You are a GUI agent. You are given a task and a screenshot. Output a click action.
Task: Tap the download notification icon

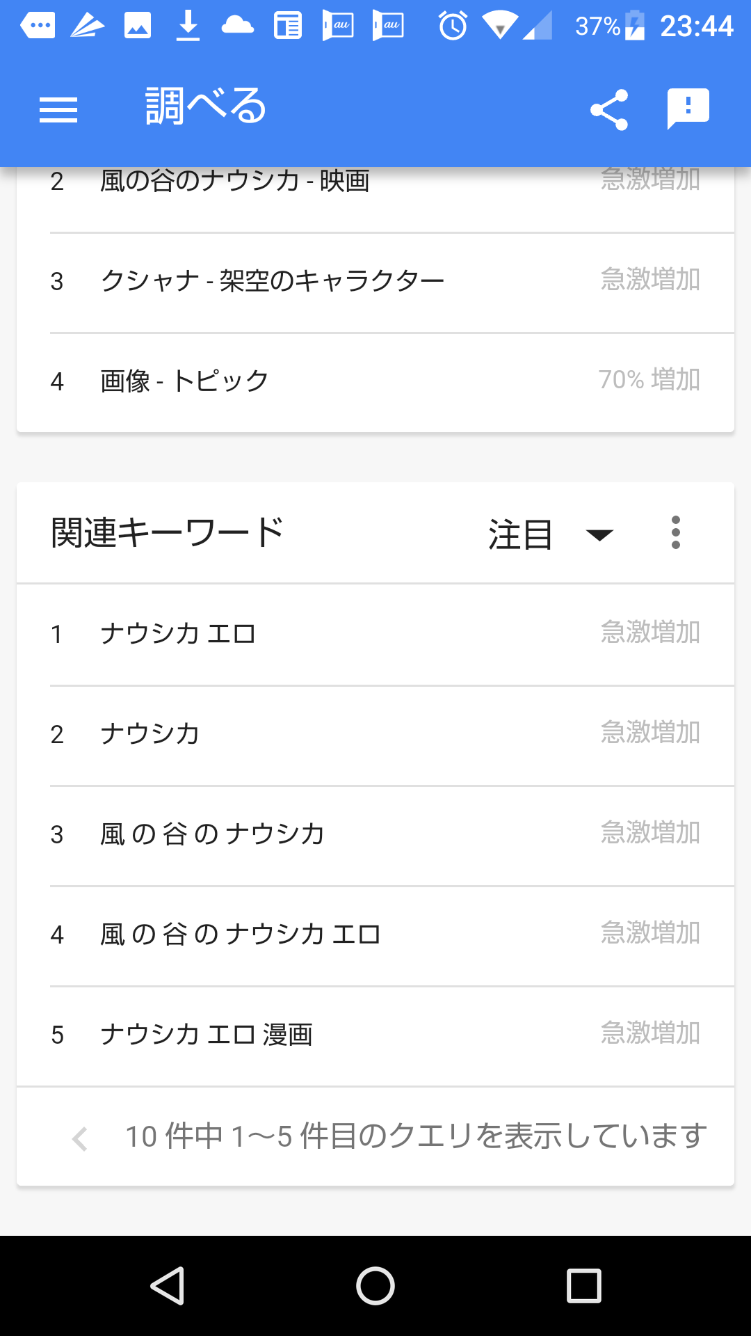[188, 26]
